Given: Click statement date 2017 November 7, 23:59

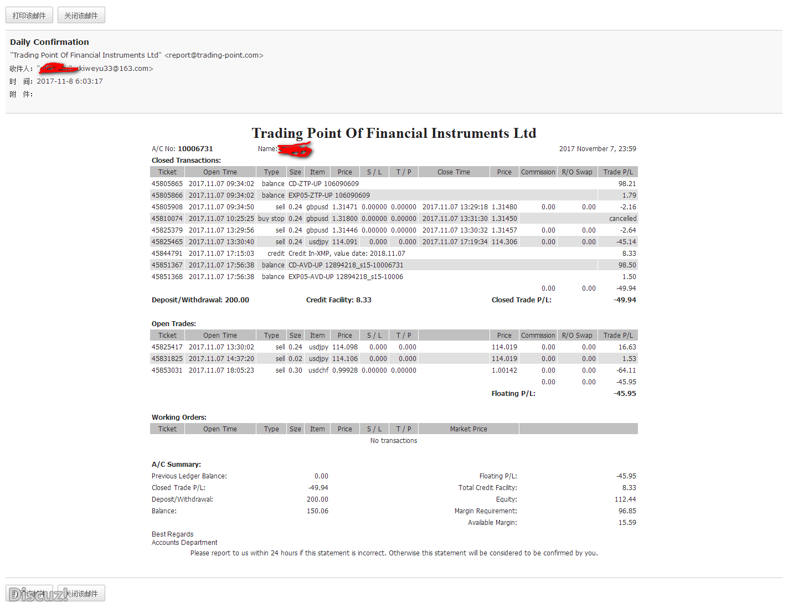Looking at the screenshot, I should [598, 149].
